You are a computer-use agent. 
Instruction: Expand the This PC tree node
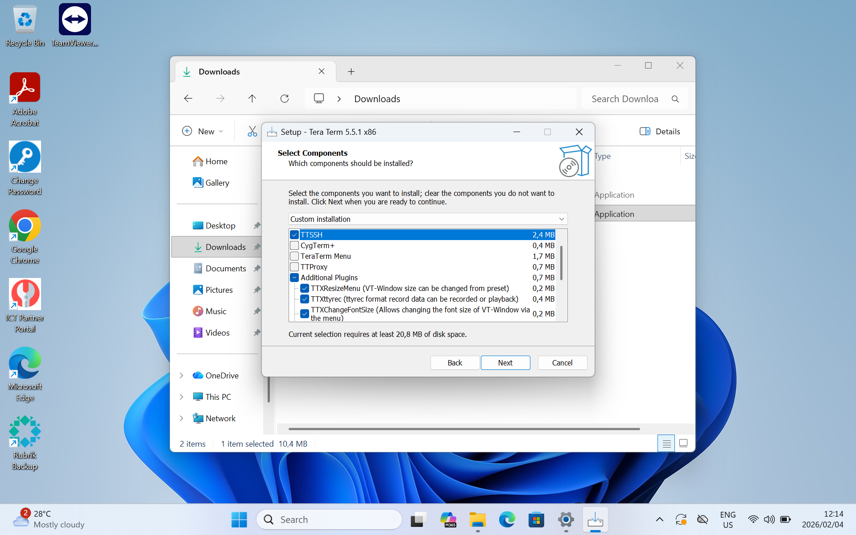click(x=182, y=397)
